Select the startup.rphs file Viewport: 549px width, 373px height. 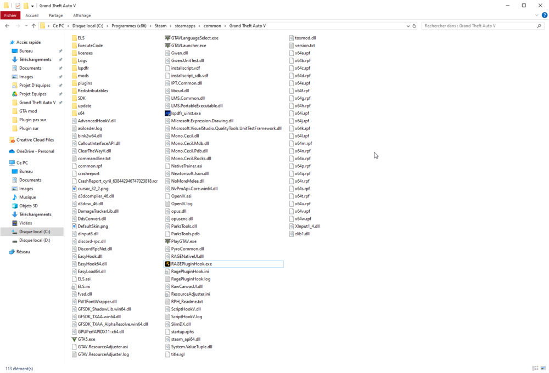click(182, 332)
